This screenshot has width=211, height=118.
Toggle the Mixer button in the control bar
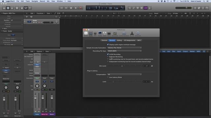pyautogui.click(x=26, y=8)
